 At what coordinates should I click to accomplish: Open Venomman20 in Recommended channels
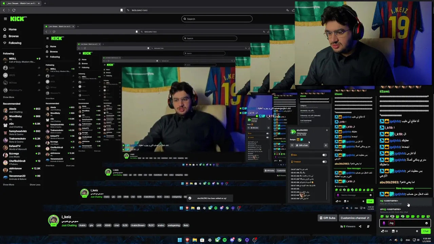point(22,177)
